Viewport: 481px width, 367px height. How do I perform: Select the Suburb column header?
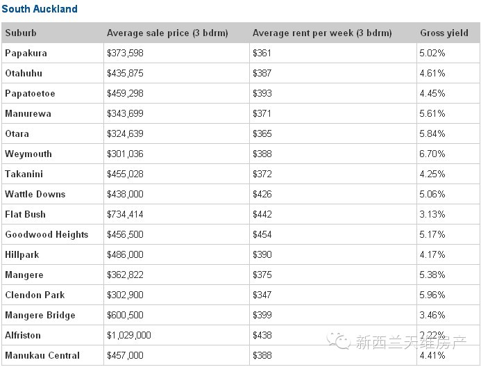21,33
